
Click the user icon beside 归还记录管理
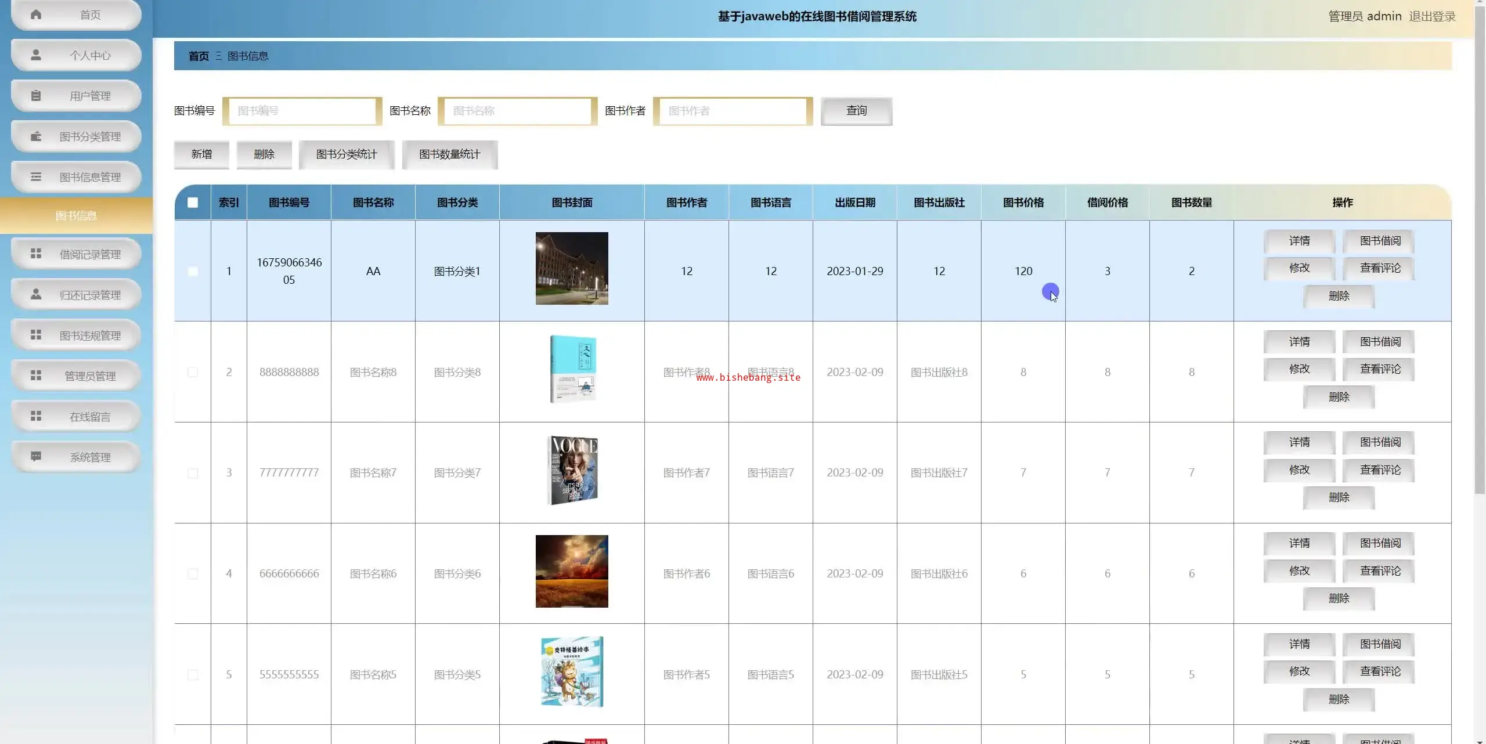[x=36, y=294]
